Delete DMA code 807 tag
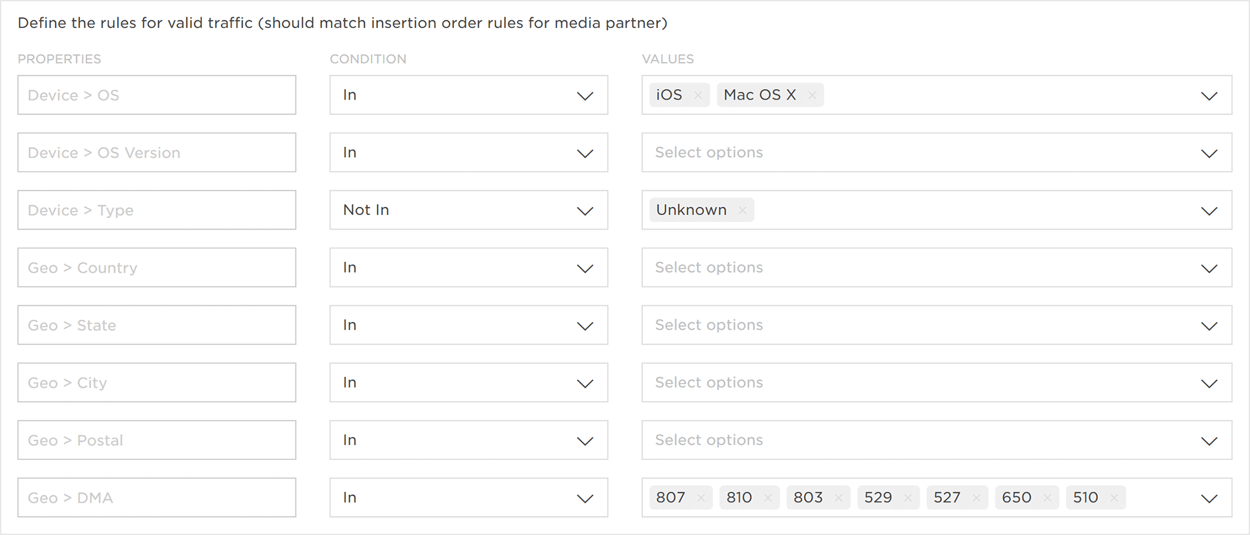This screenshot has height=535, width=1250. pyautogui.click(x=701, y=498)
